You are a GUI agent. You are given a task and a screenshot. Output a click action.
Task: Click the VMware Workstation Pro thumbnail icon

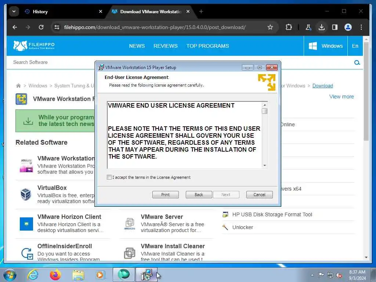click(x=26, y=166)
